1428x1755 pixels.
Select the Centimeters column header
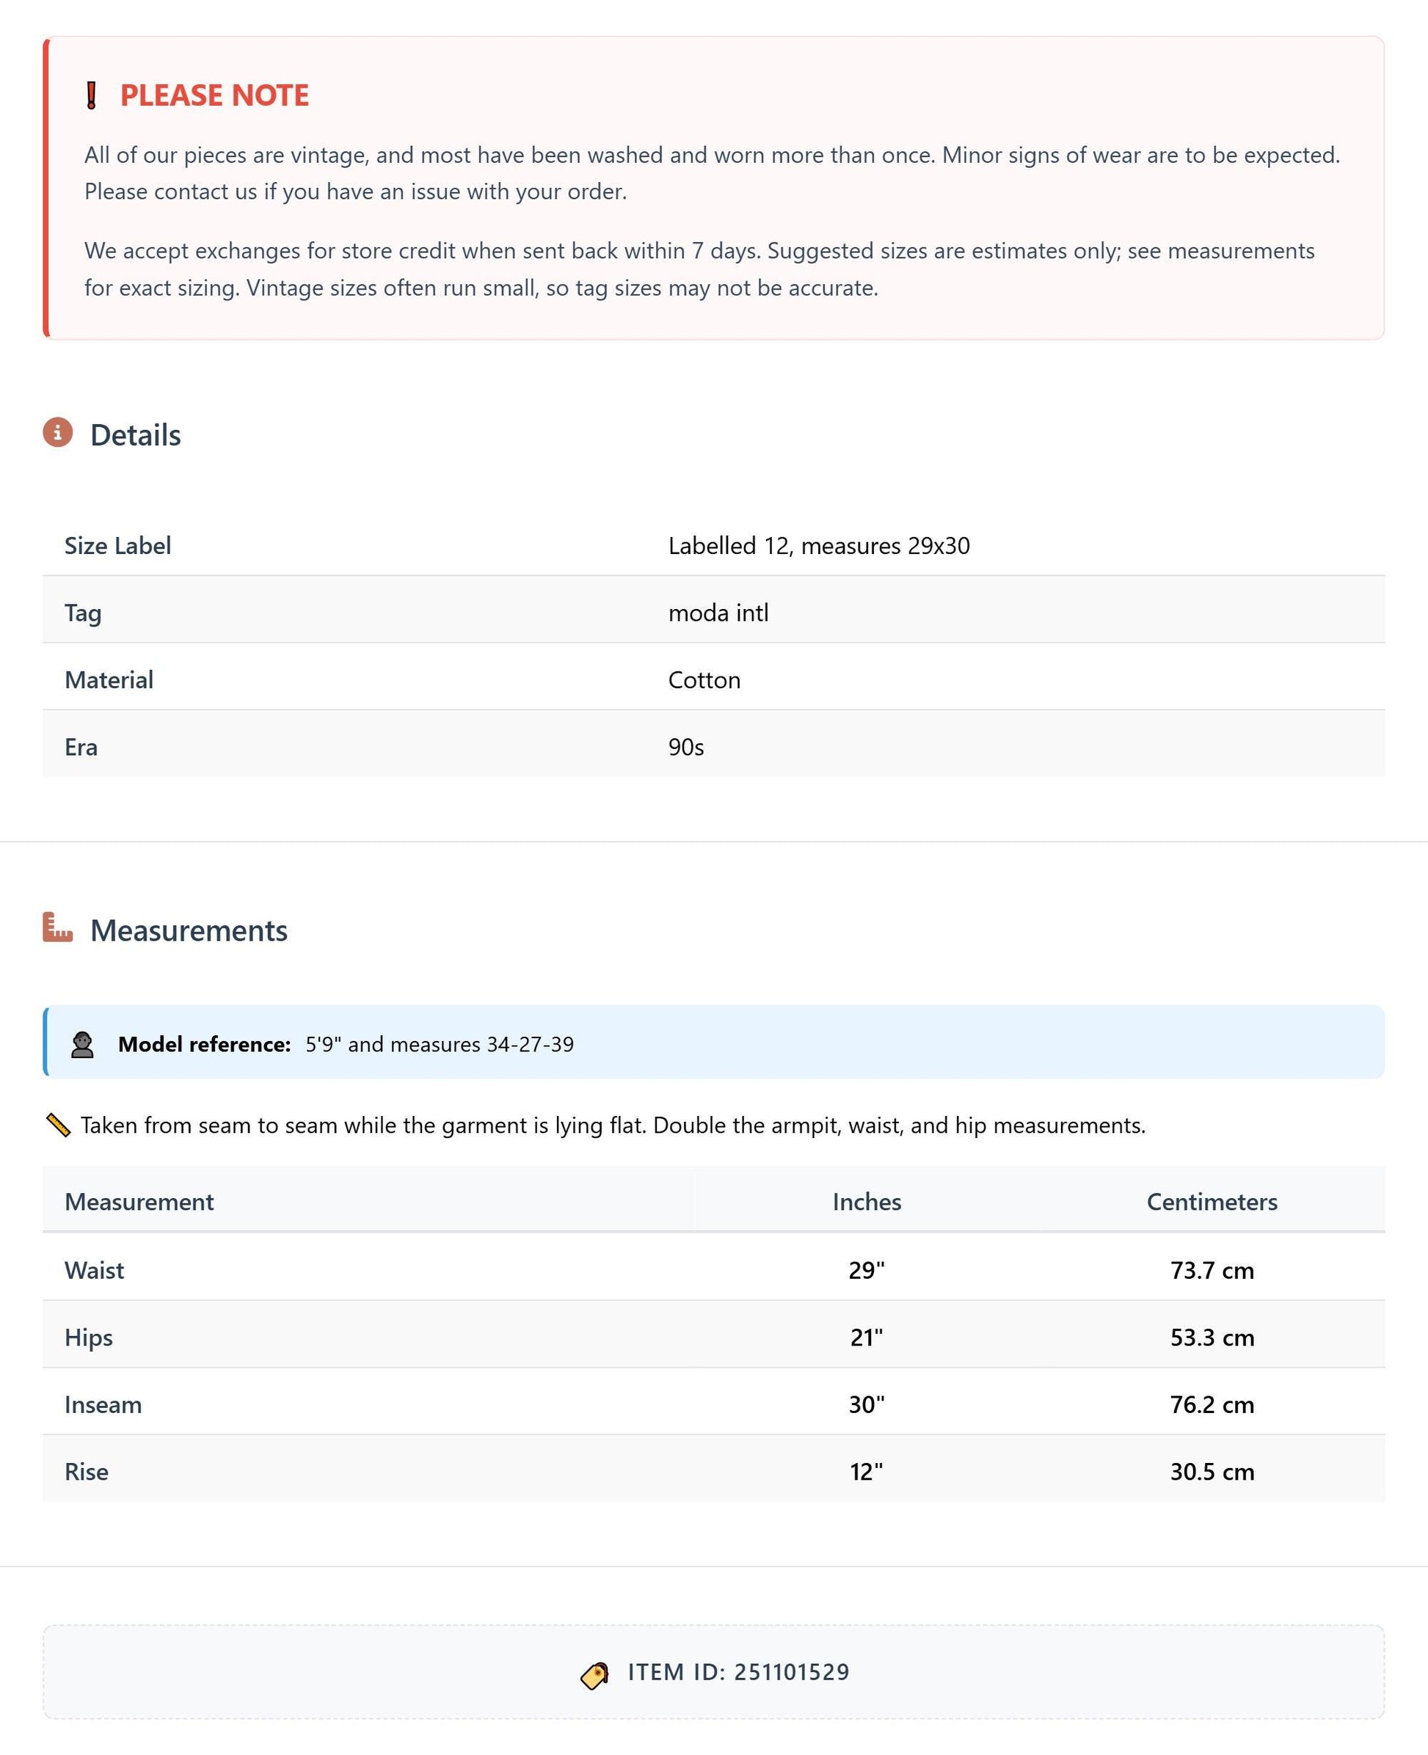coord(1212,1202)
